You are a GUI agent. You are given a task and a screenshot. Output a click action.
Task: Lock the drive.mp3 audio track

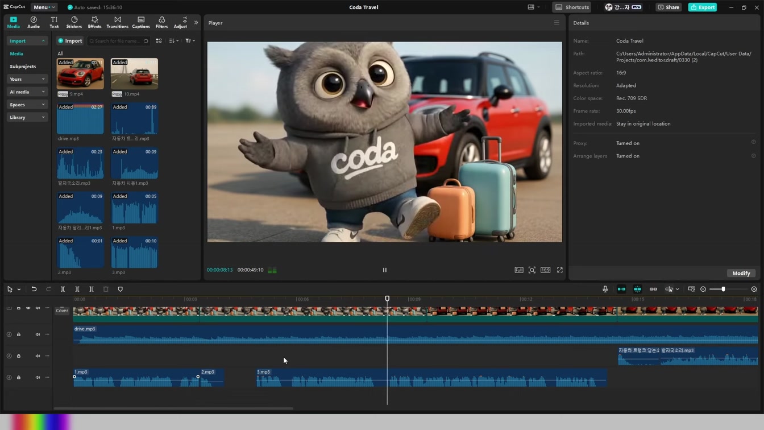point(18,334)
